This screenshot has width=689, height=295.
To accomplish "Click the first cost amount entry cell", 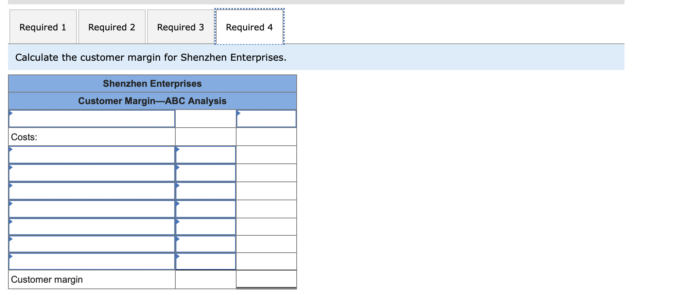I will click(x=205, y=154).
